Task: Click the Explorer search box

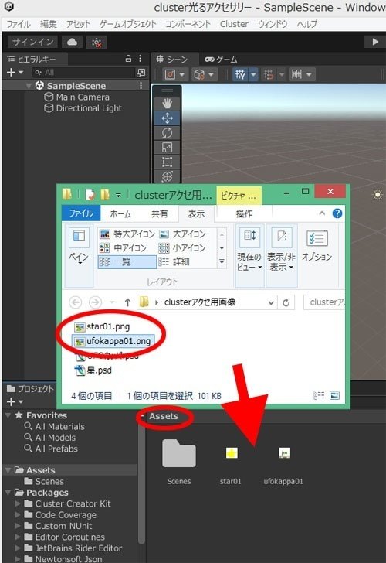Action: (324, 302)
